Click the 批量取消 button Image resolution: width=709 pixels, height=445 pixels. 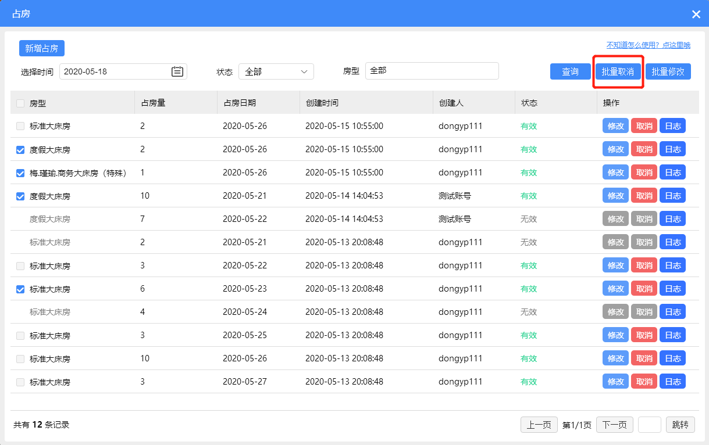click(618, 71)
